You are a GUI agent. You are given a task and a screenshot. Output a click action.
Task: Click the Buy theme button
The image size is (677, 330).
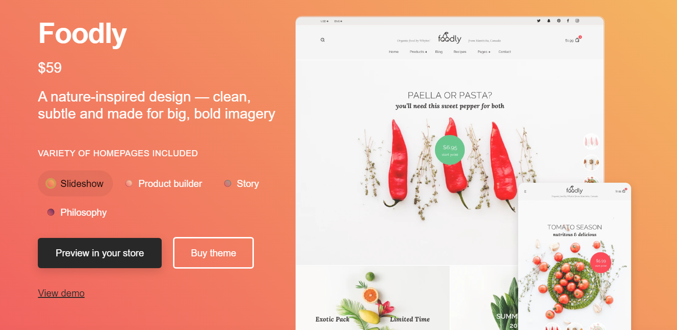tap(213, 253)
